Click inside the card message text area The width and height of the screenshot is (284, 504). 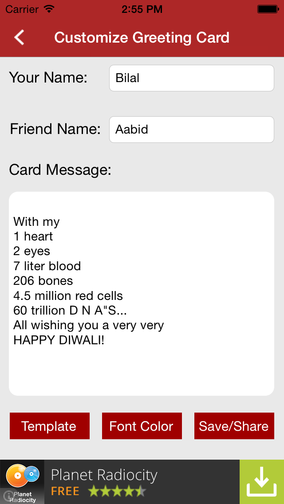coord(141,293)
